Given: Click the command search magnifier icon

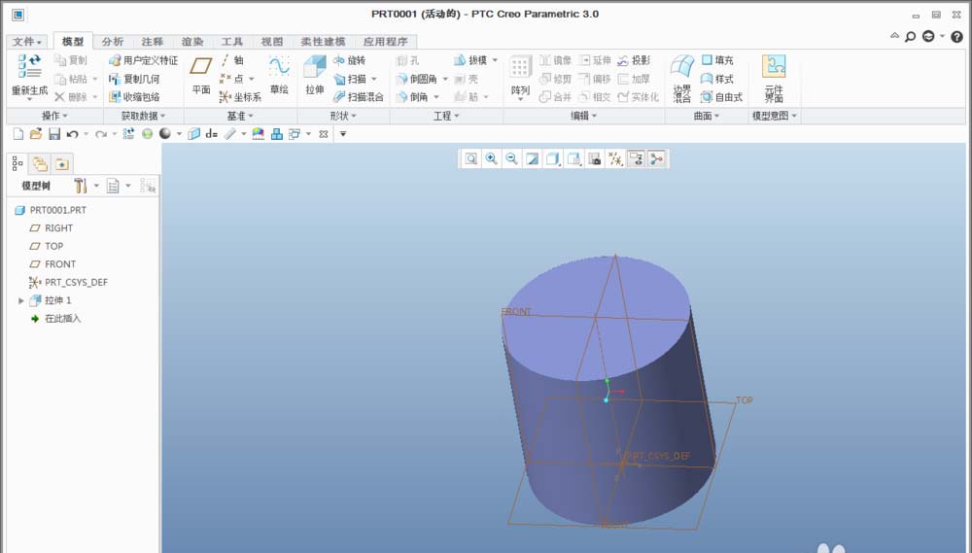Looking at the screenshot, I should [910, 37].
